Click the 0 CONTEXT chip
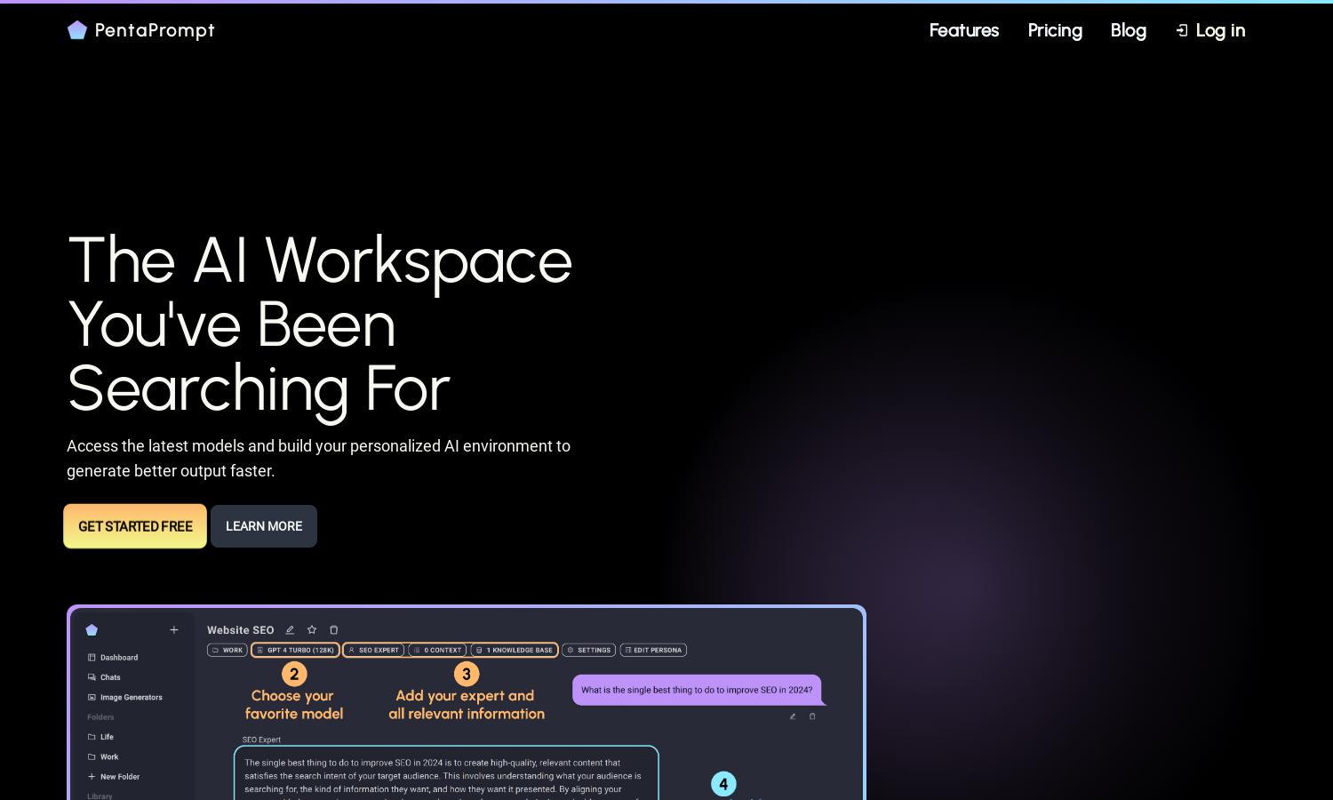This screenshot has height=800, width=1333. click(437, 650)
